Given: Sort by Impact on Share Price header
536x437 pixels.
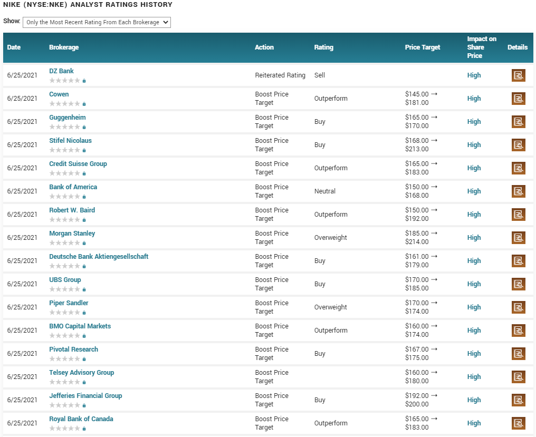Looking at the screenshot, I should pos(482,47).
